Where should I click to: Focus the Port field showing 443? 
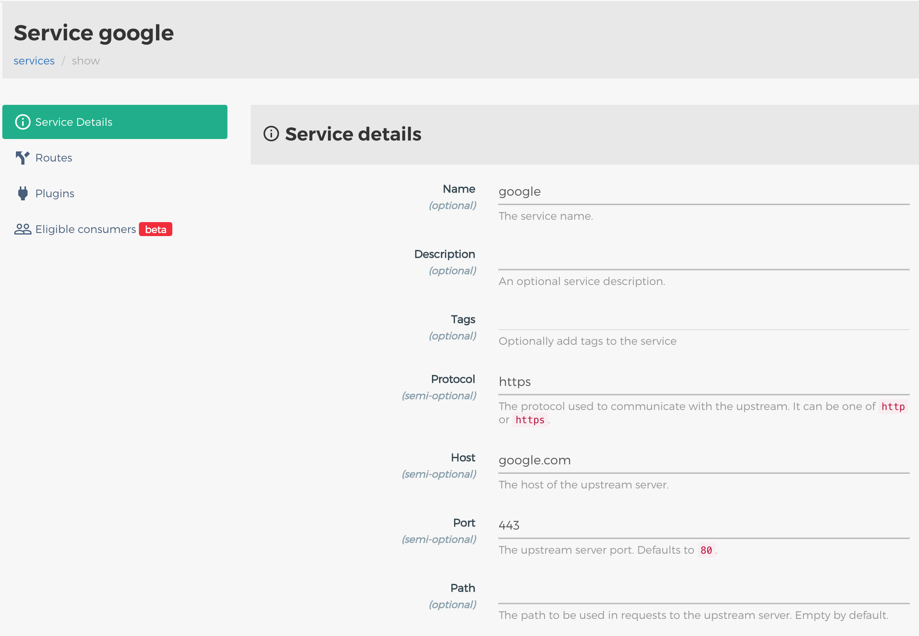[x=704, y=526]
